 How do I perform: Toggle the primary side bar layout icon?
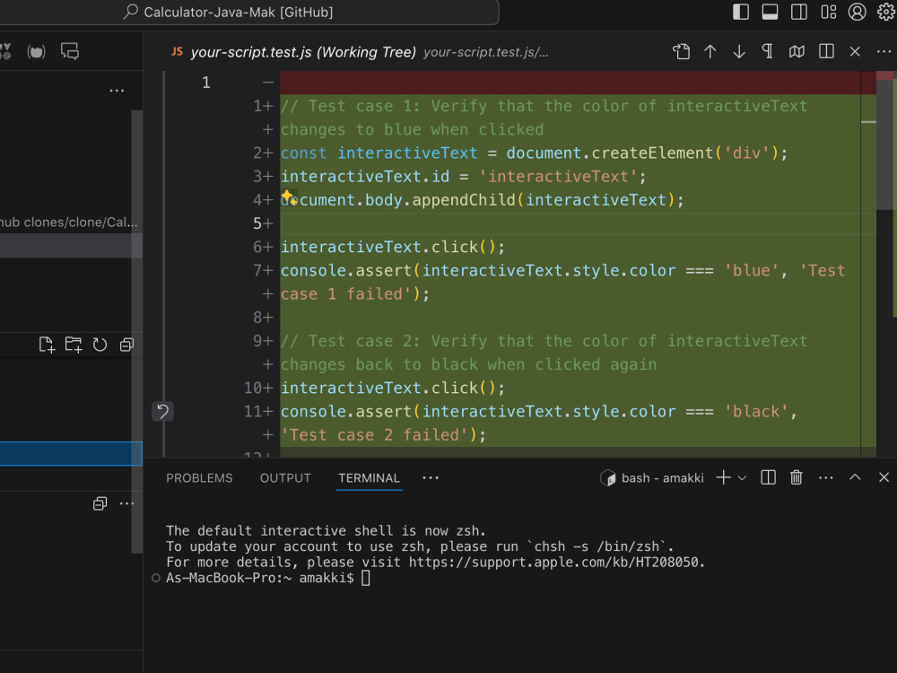pyautogui.click(x=741, y=12)
